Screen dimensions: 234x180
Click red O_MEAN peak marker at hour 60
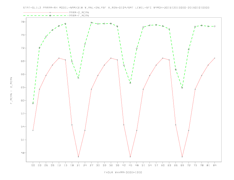163,58
